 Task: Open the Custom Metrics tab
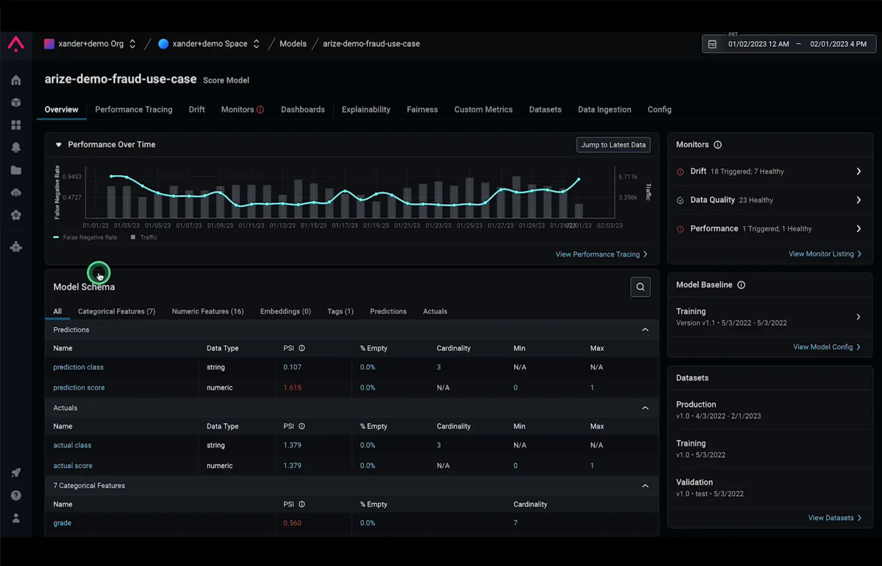click(483, 109)
